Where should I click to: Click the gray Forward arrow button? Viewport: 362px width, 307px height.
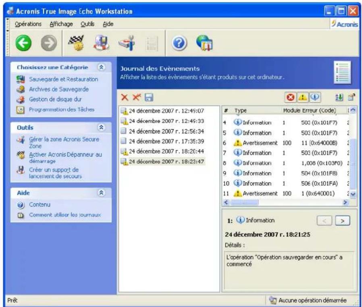(x=49, y=43)
